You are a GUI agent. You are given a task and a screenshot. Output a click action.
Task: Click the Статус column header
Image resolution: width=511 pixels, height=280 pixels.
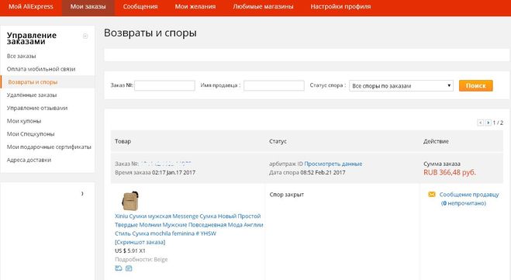point(278,141)
